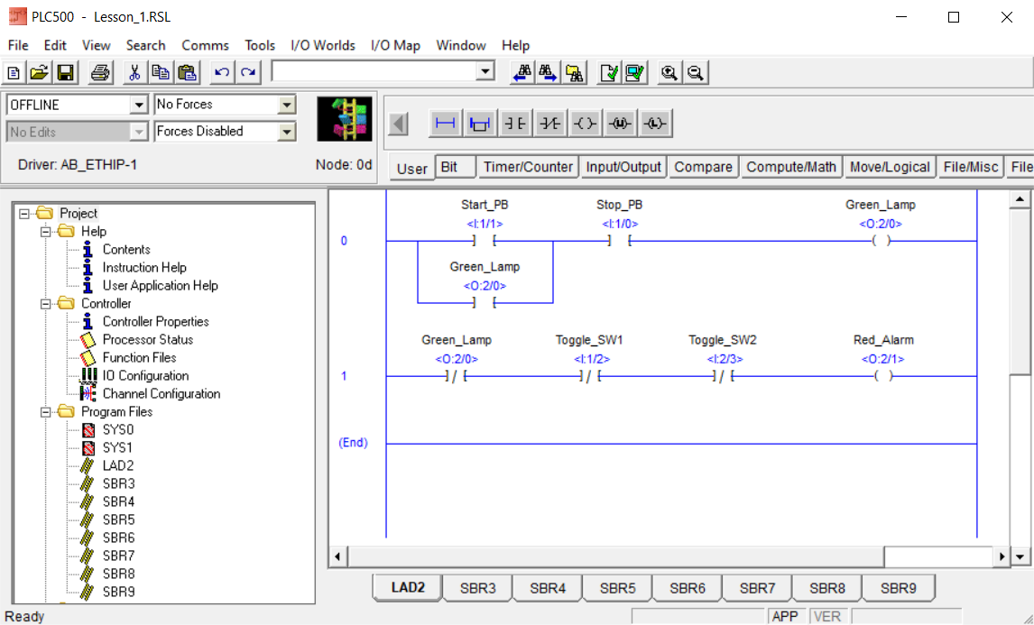
Task: Click the Cut scissors icon
Action: (x=134, y=72)
